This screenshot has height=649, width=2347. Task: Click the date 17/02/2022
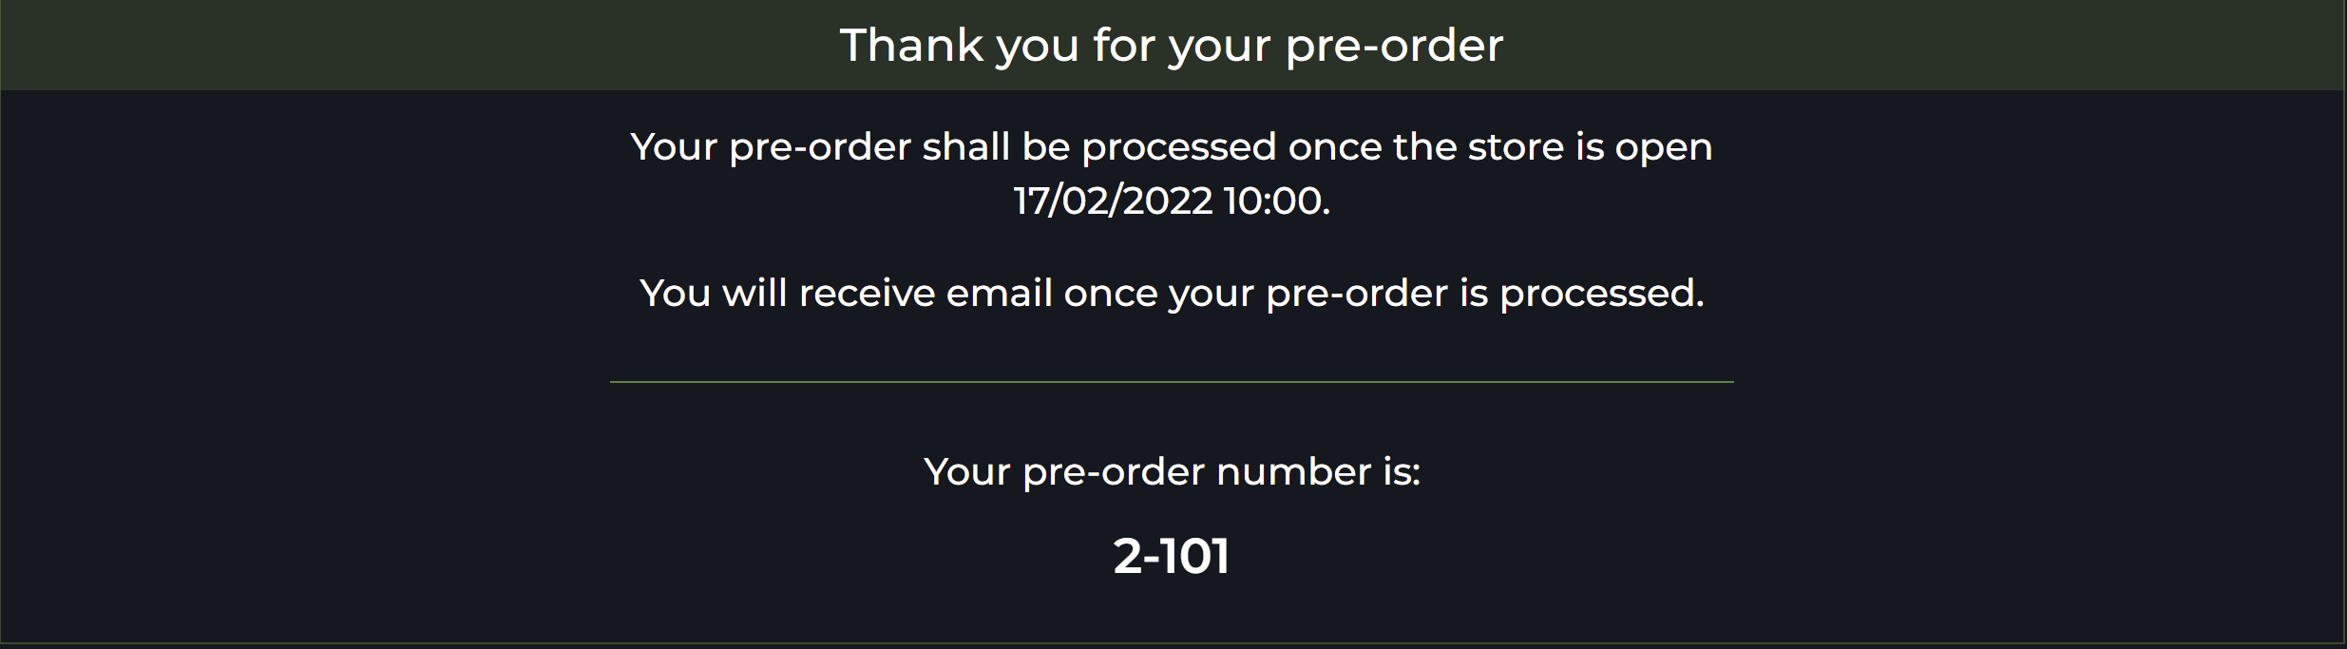[x=1113, y=201]
